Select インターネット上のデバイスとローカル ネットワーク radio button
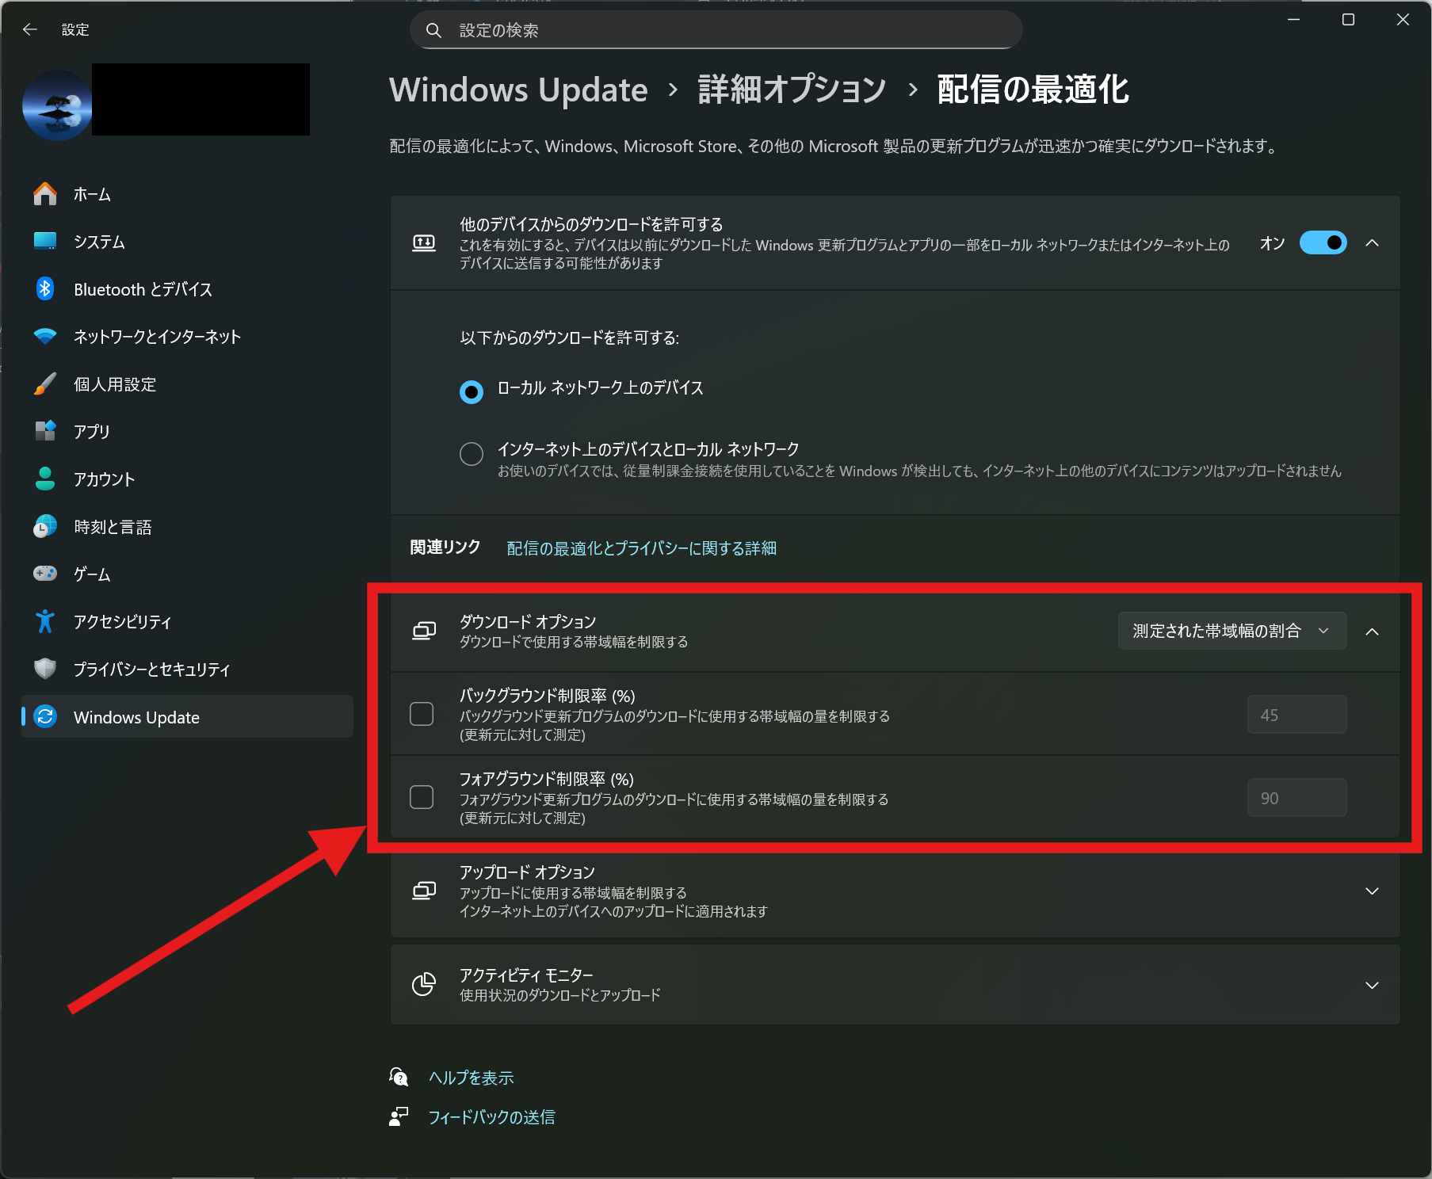The width and height of the screenshot is (1432, 1179). point(472,454)
